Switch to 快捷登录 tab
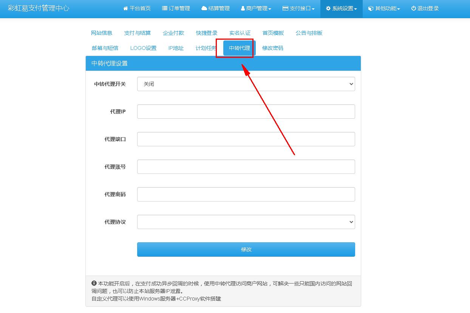Screen dimensions: 470x313 (x=207, y=33)
